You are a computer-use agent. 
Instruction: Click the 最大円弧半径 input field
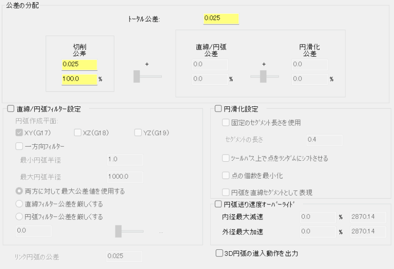[x=124, y=177]
